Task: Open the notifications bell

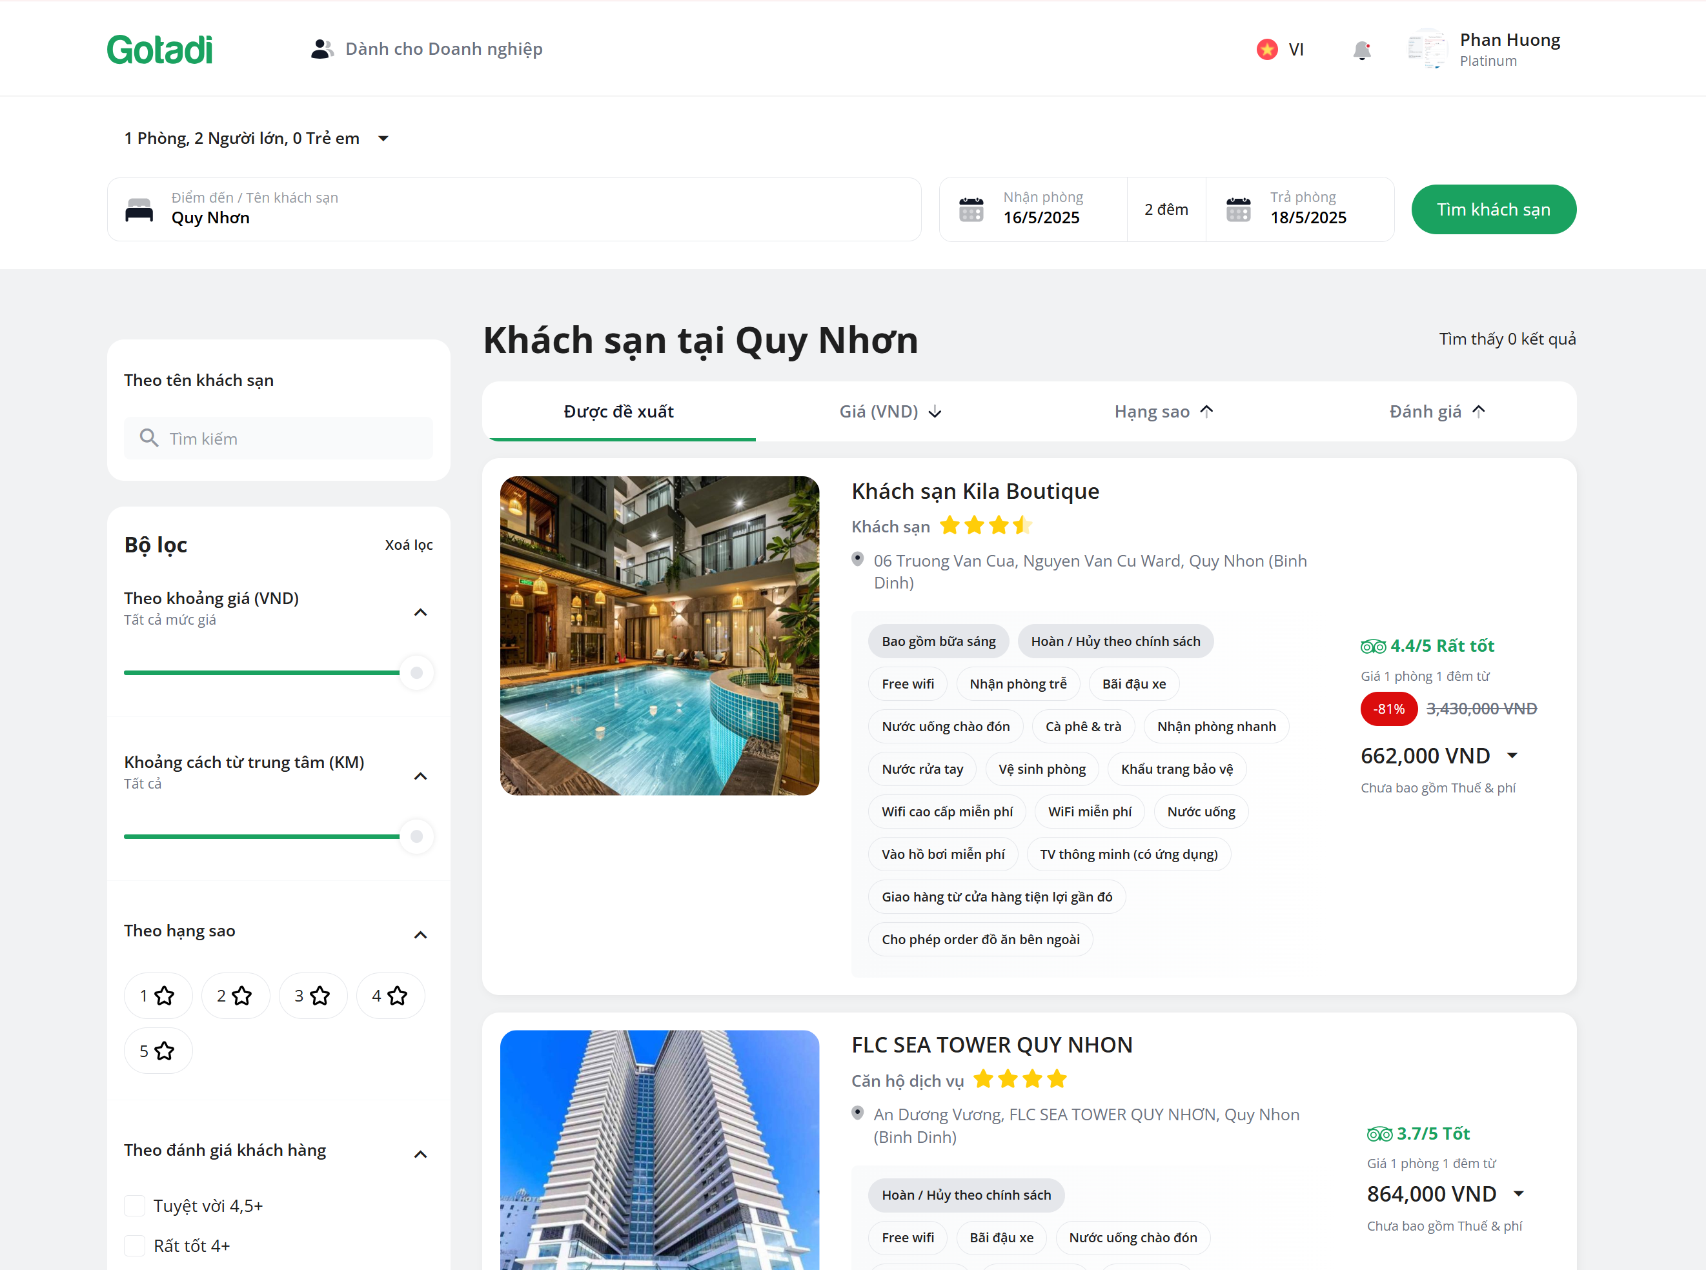Action: pyautogui.click(x=1361, y=50)
